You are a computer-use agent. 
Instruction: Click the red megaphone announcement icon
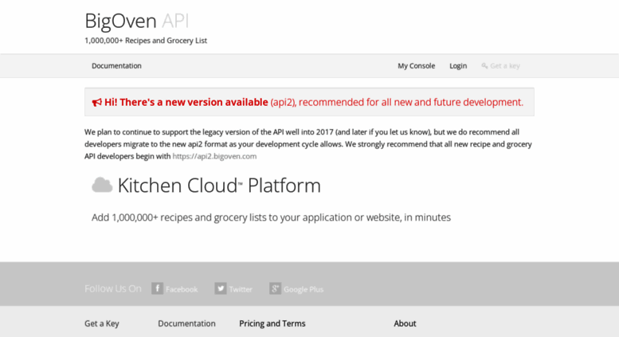[x=96, y=102]
